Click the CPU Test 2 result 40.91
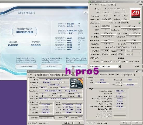This screenshot has height=125, width=143. (70, 33)
